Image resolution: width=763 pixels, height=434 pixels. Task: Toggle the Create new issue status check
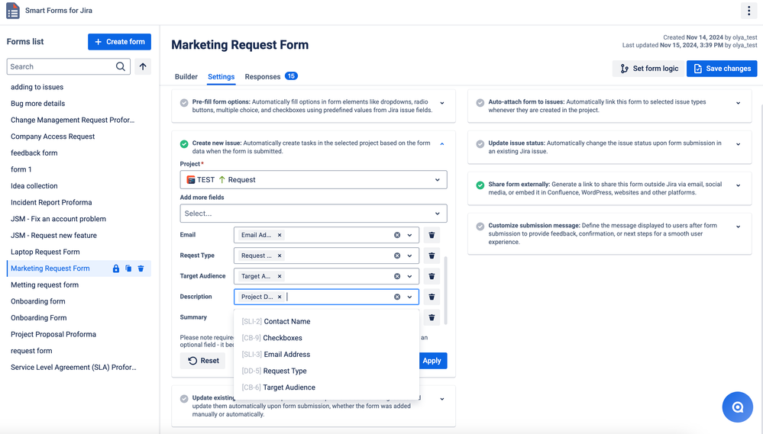(x=184, y=144)
